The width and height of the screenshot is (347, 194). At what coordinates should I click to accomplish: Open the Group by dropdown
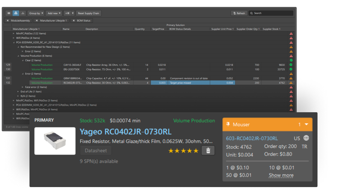point(36,13)
